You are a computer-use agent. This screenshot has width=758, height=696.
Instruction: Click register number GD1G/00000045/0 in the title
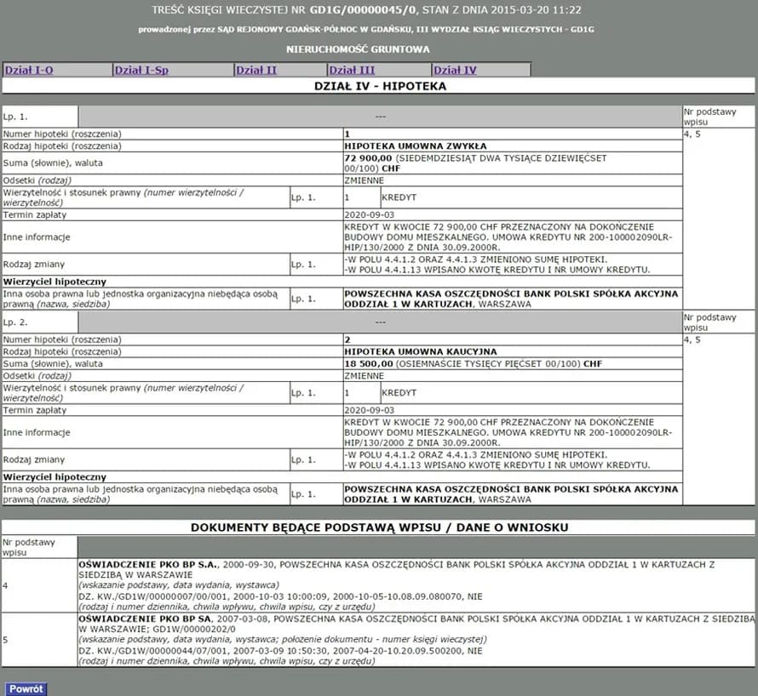363,10
